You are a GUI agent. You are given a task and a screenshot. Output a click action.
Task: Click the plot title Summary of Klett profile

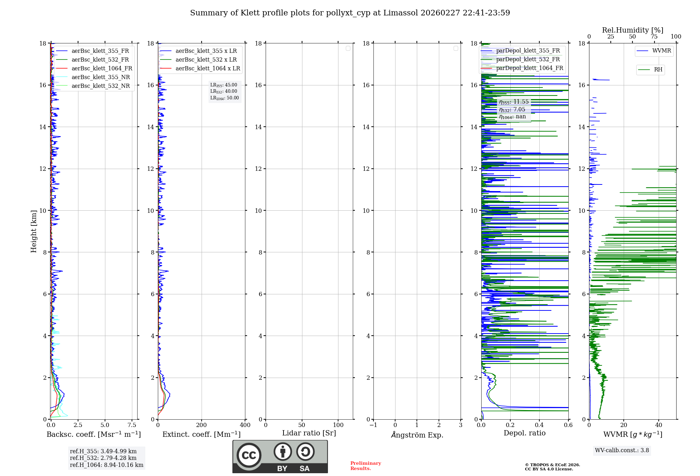(350, 13)
